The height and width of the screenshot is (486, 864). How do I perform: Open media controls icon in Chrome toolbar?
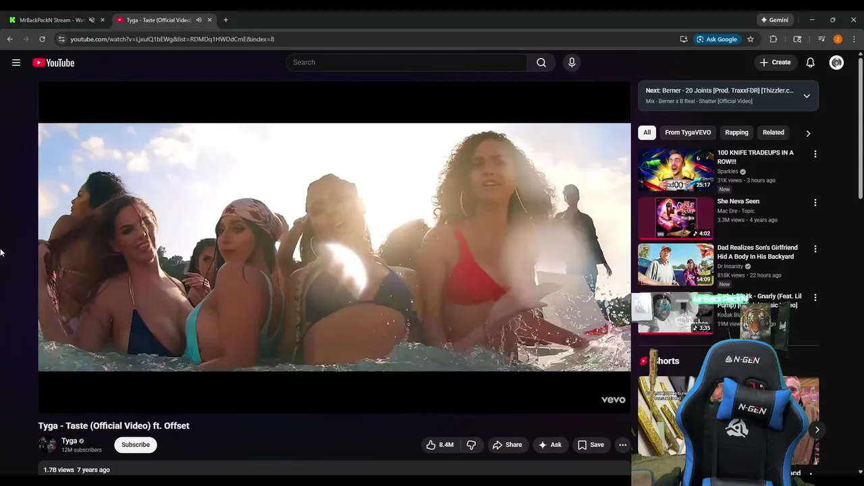(821, 39)
